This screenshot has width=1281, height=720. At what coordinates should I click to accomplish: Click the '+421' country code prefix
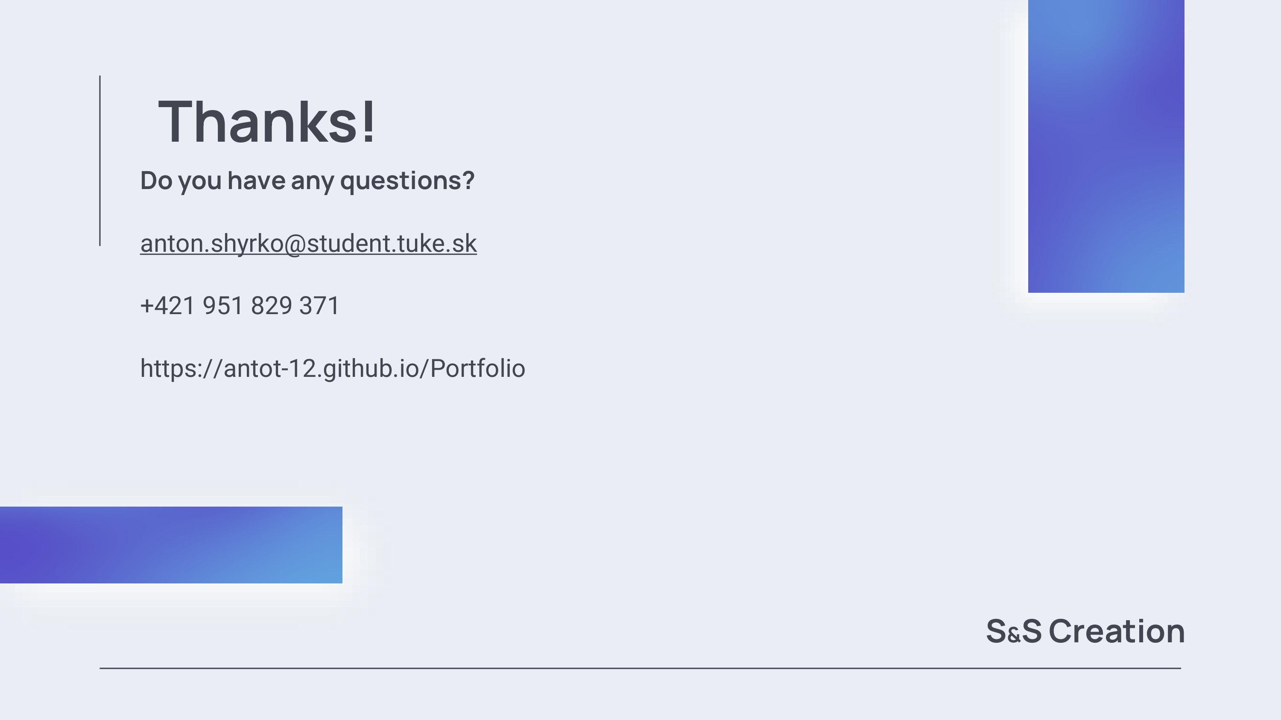167,306
